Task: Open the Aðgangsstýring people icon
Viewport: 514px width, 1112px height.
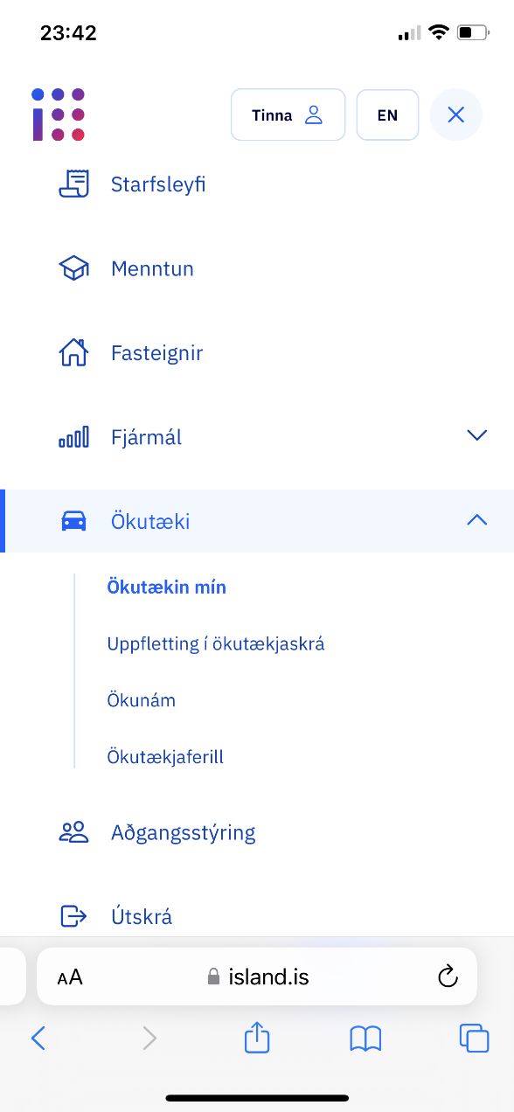Action: (x=74, y=832)
